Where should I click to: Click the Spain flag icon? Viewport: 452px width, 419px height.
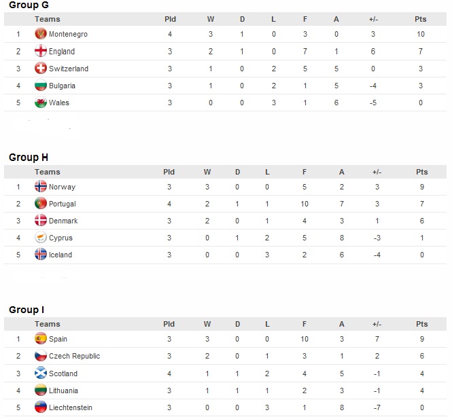(41, 338)
